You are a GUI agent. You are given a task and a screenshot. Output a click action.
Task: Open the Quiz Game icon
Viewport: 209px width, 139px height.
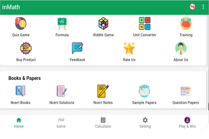(21, 24)
